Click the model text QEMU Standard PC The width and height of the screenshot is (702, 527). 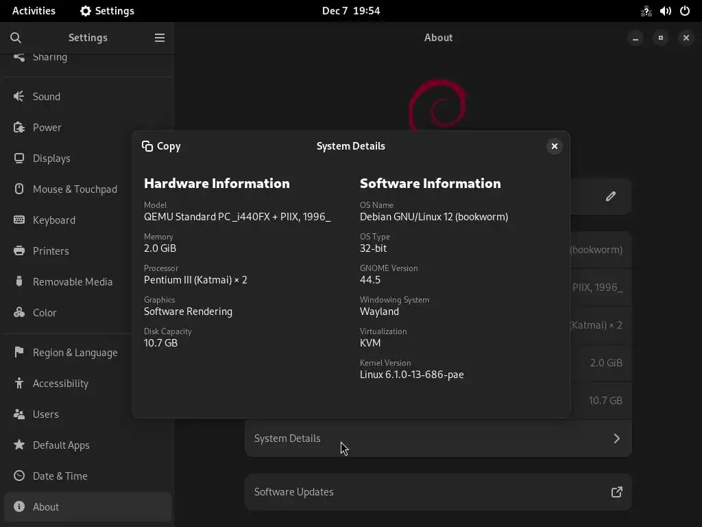pyautogui.click(x=237, y=217)
